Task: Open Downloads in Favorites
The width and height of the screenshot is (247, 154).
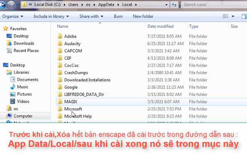Action: pos(20,43)
